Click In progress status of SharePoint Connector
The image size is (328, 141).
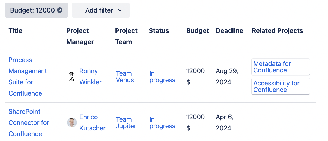[x=162, y=123]
